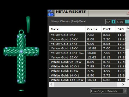Select the White Gold:10KW row
Viewport: 129px width, 97px height.
click(87, 71)
